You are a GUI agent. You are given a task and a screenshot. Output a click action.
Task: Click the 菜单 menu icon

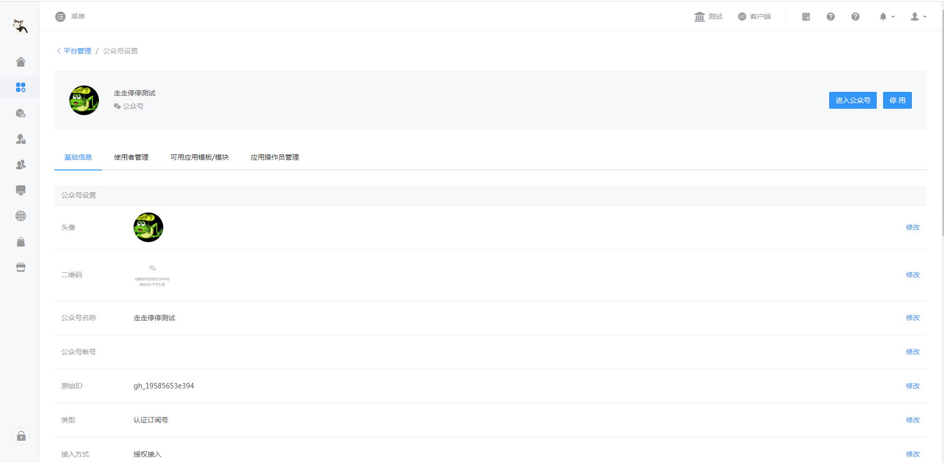(x=60, y=16)
